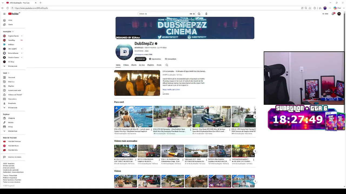Open a new browser tab
The height and width of the screenshot is (194, 346).
(41, 3)
